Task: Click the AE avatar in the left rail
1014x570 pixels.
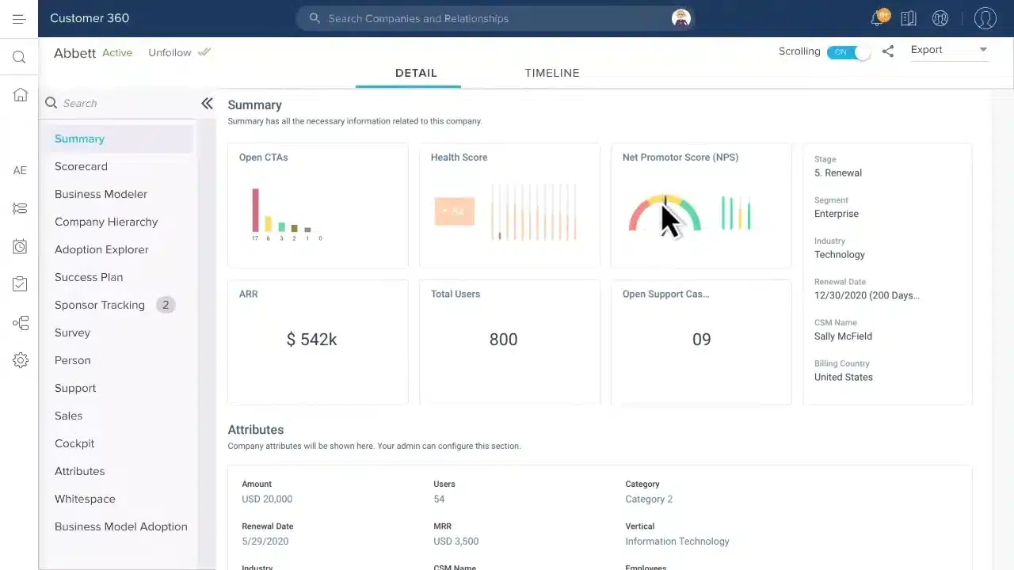Action: point(19,169)
